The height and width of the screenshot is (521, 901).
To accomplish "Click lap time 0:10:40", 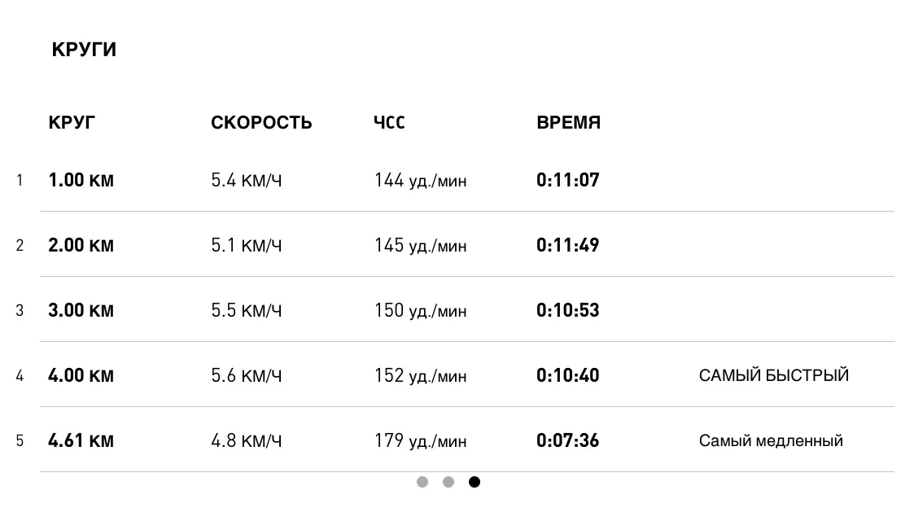I will click(x=568, y=375).
